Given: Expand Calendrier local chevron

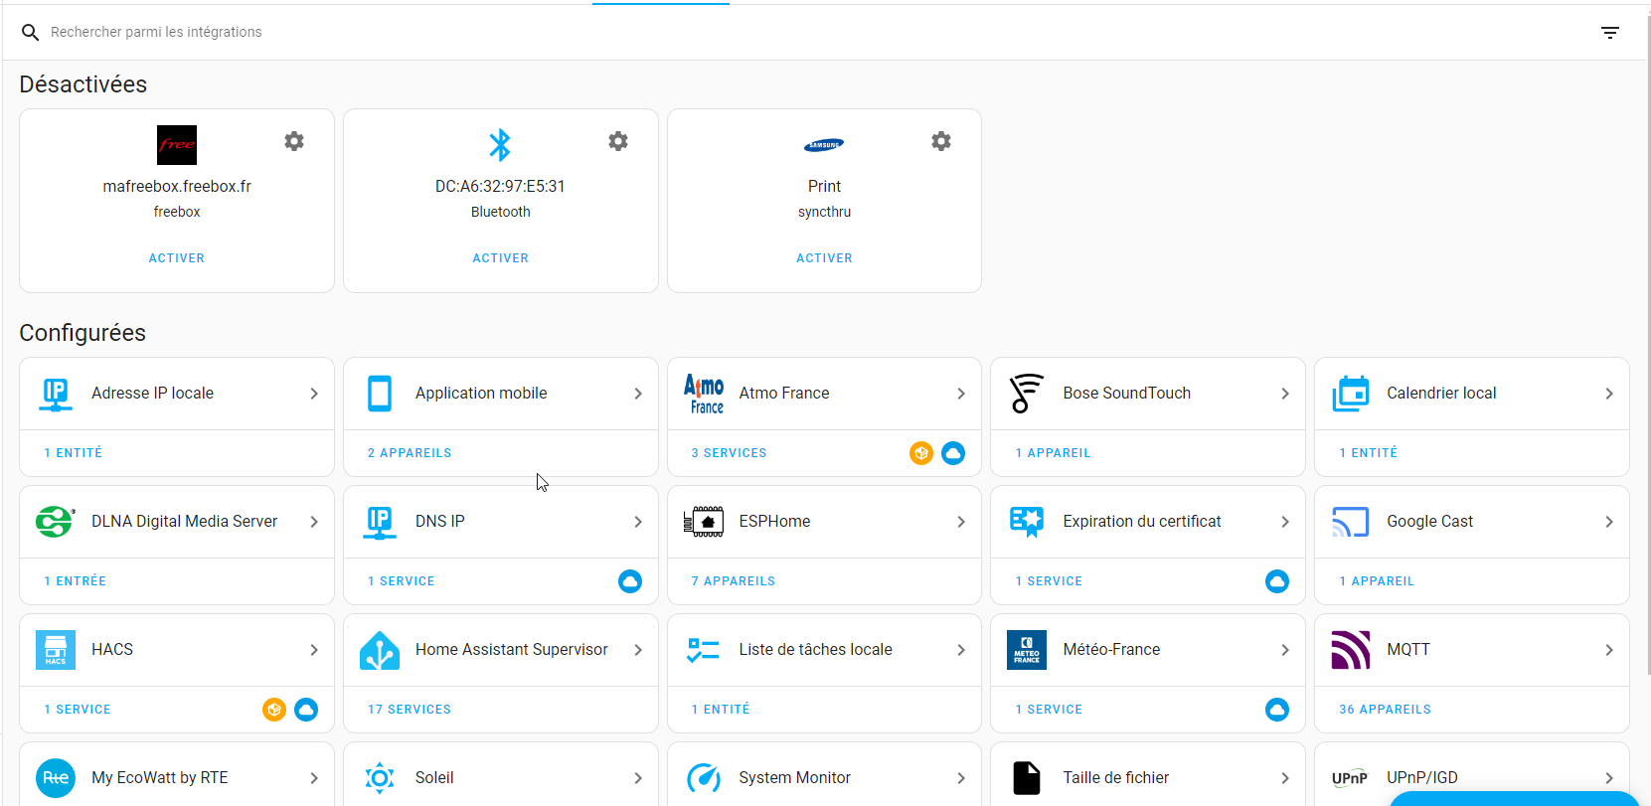Looking at the screenshot, I should click(1609, 394).
